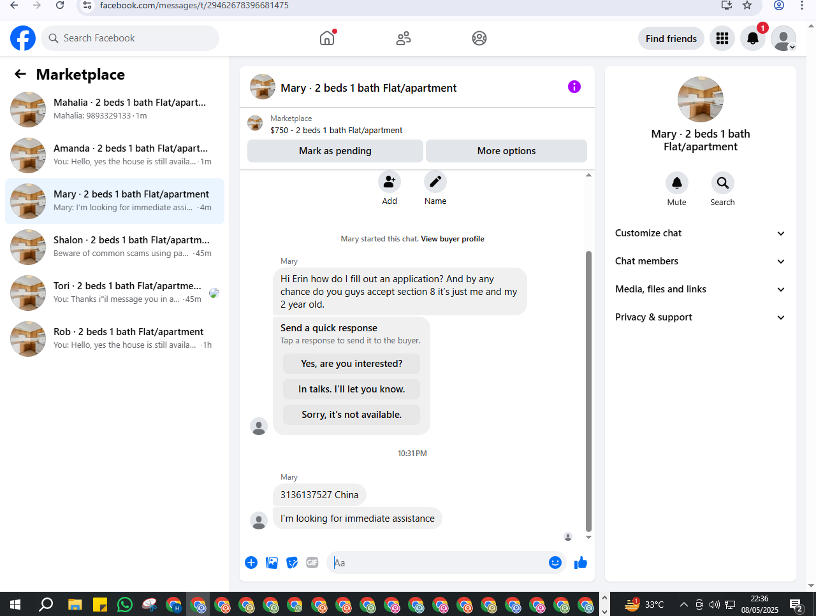This screenshot has width=816, height=616.
Task: Send quick response "Yes, are you interested?"
Action: click(x=352, y=364)
